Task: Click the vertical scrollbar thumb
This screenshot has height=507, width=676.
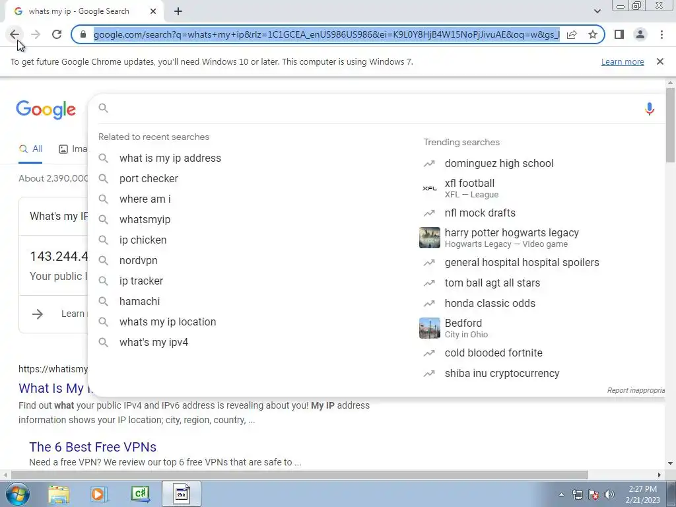Action: tap(670, 125)
